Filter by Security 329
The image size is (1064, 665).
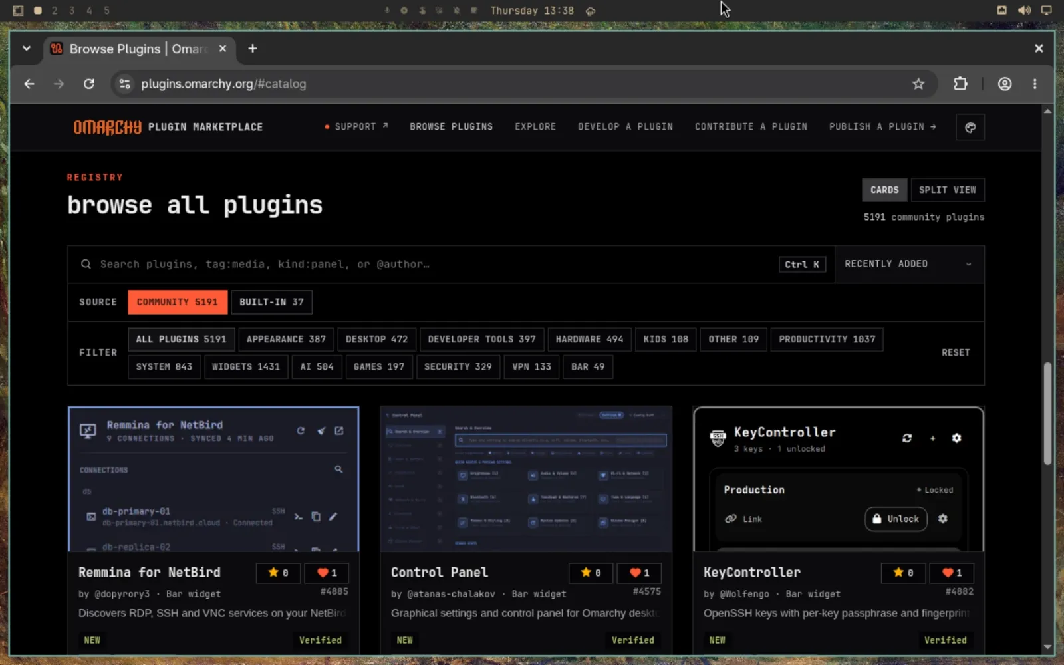(458, 366)
